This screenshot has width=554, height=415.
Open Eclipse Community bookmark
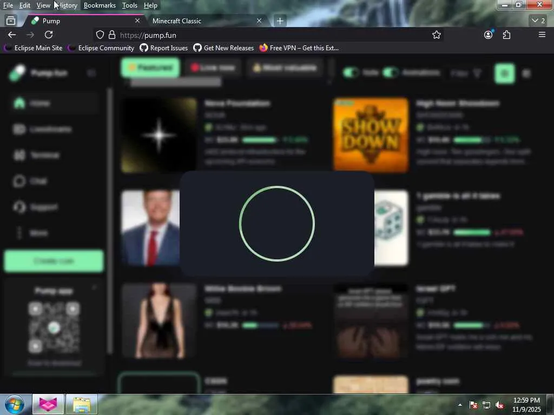tap(101, 48)
